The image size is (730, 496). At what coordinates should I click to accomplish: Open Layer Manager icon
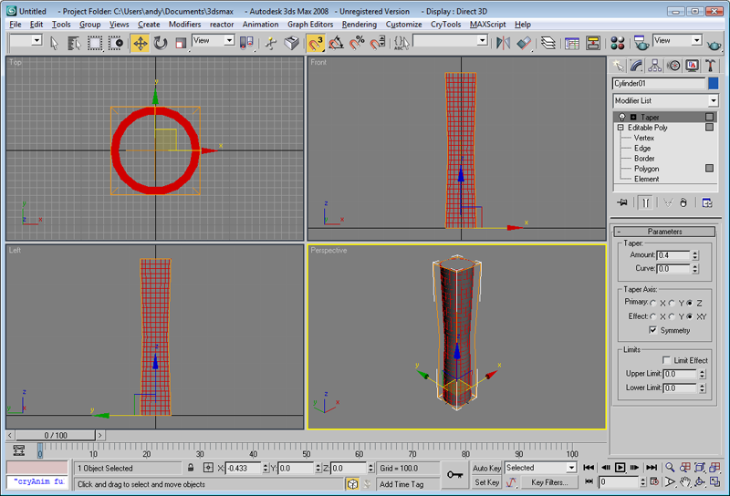tap(548, 43)
